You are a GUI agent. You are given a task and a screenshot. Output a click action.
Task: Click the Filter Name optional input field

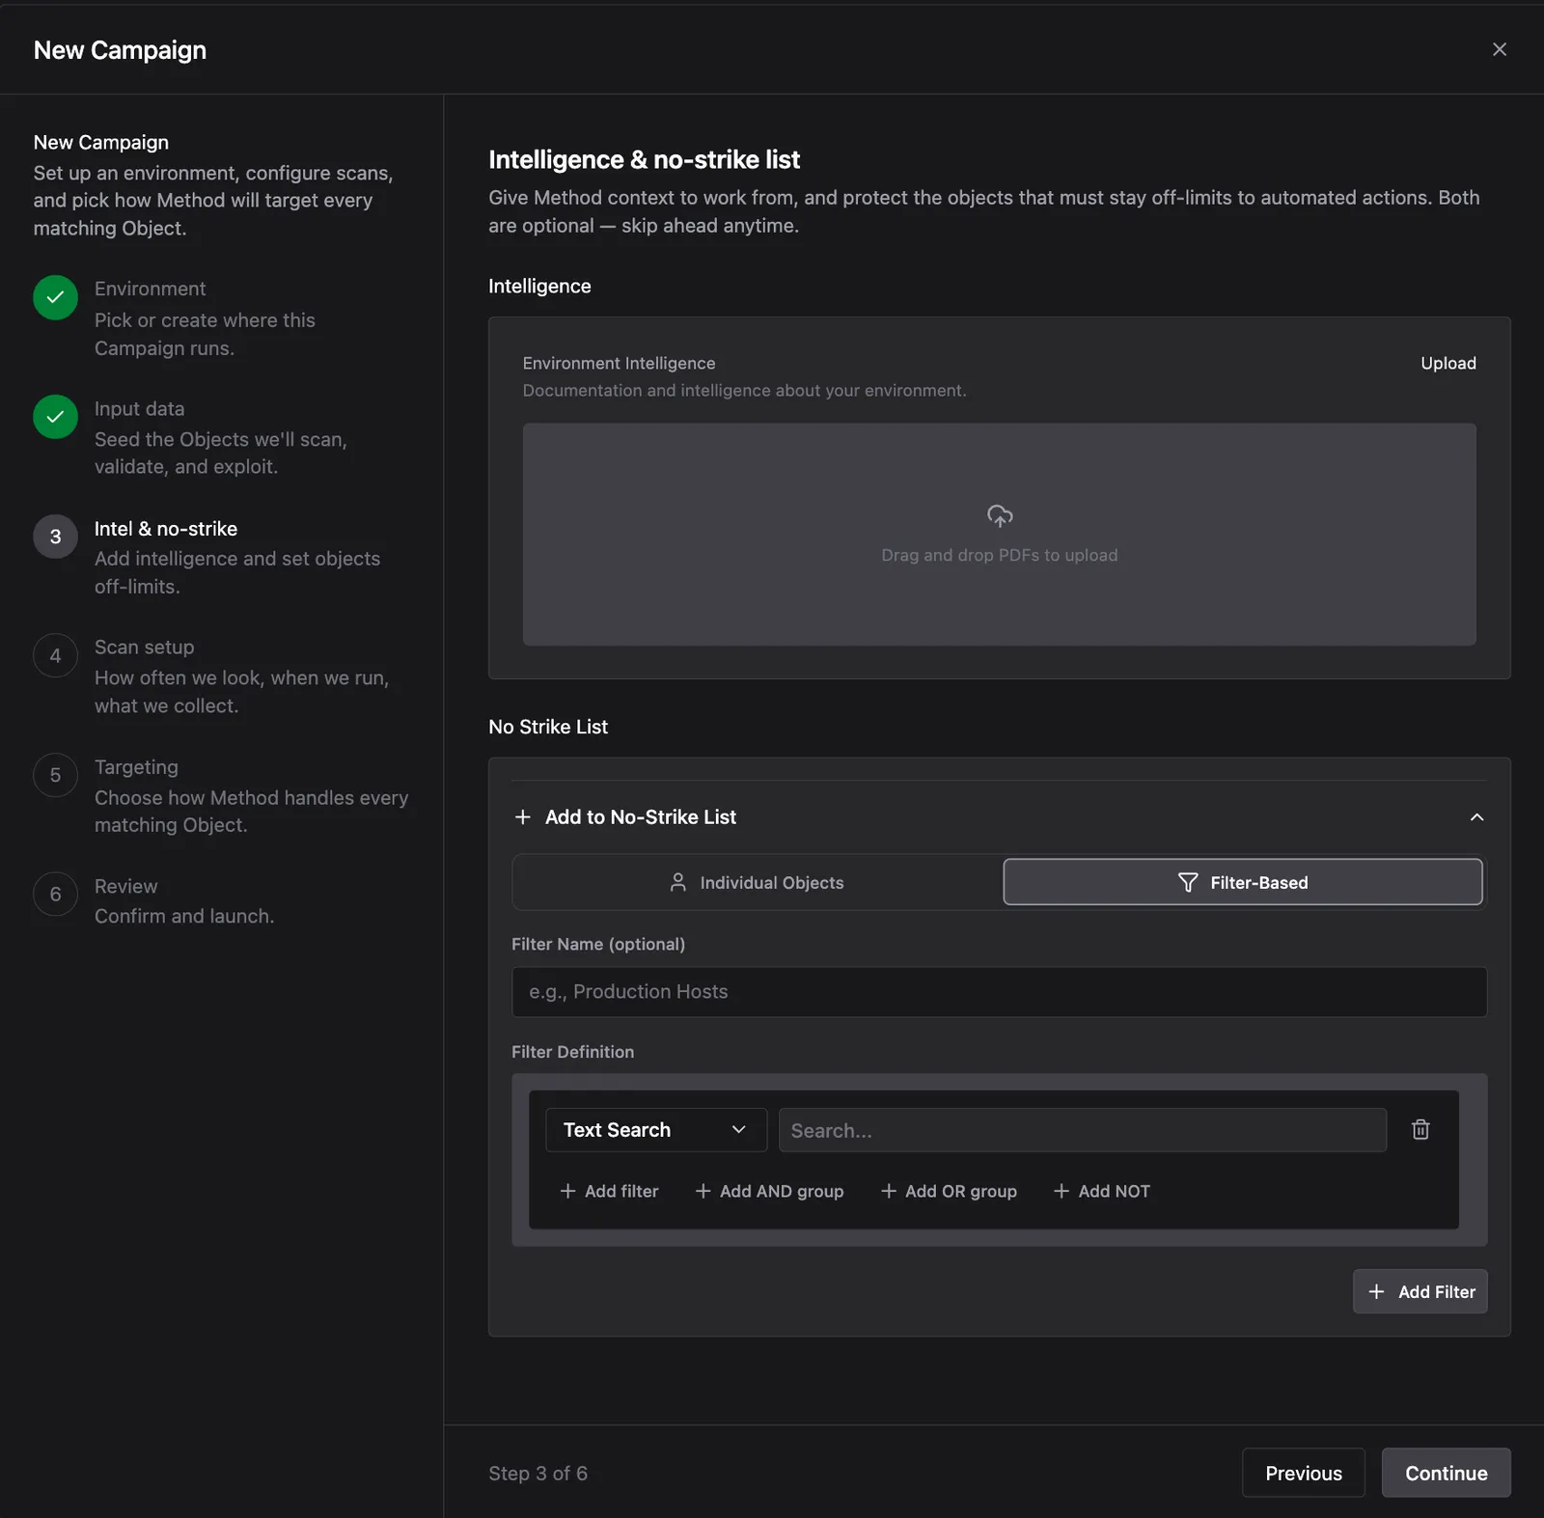coord(999,992)
